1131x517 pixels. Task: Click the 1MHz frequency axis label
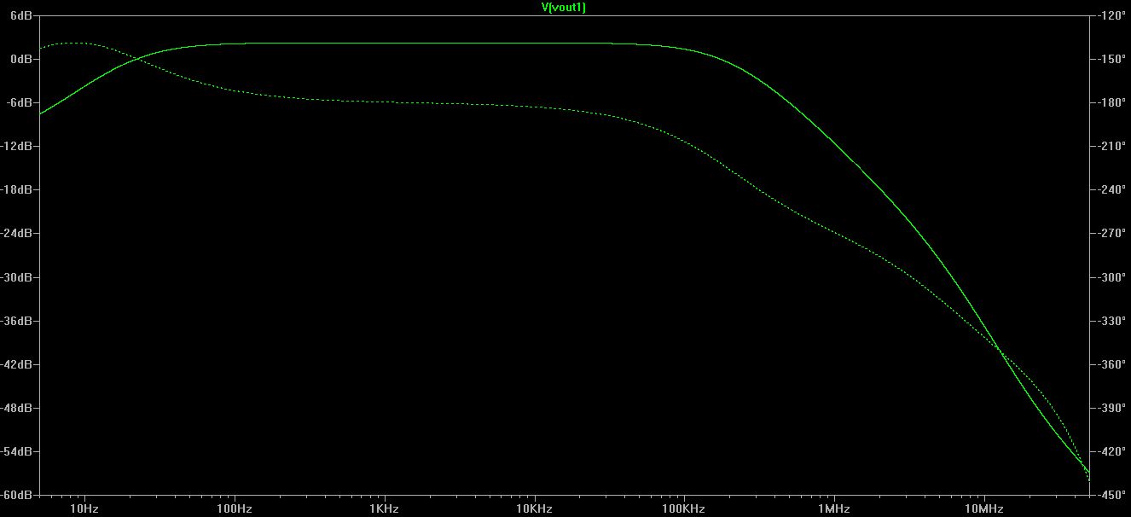(834, 509)
